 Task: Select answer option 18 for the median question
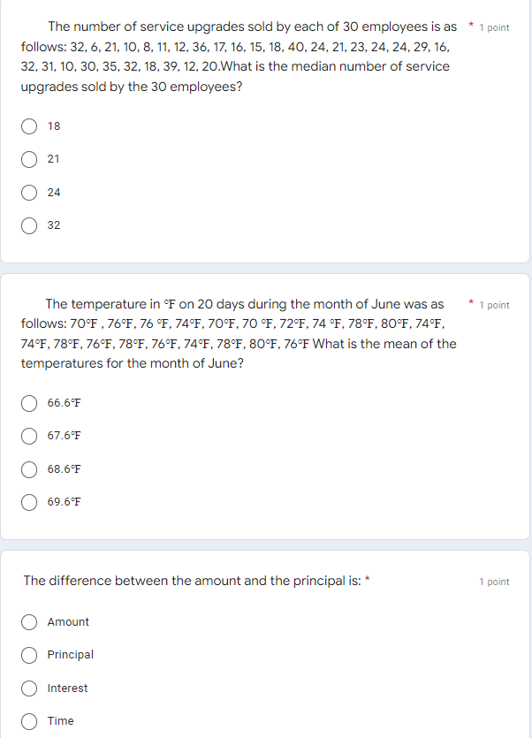point(28,126)
